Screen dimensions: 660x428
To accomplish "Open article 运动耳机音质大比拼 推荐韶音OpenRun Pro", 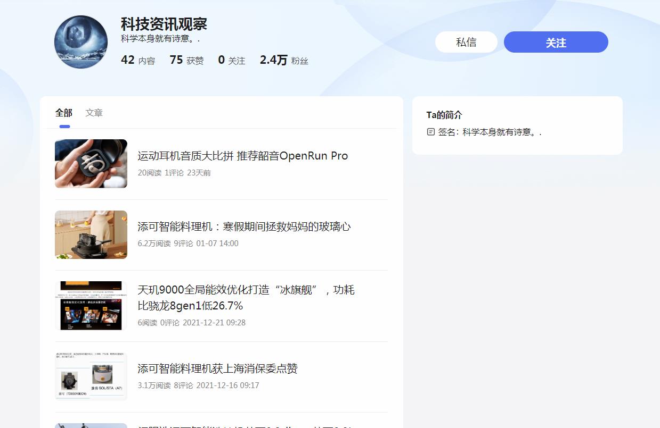I will click(x=242, y=156).
